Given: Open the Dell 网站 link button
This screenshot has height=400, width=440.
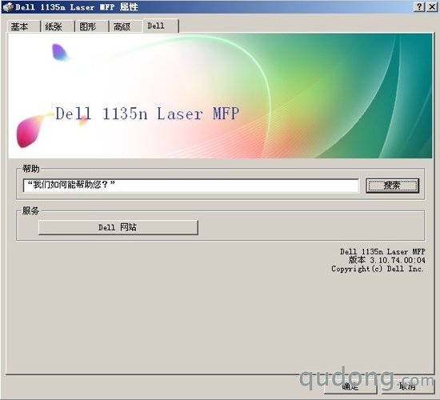Looking at the screenshot, I should (118, 227).
